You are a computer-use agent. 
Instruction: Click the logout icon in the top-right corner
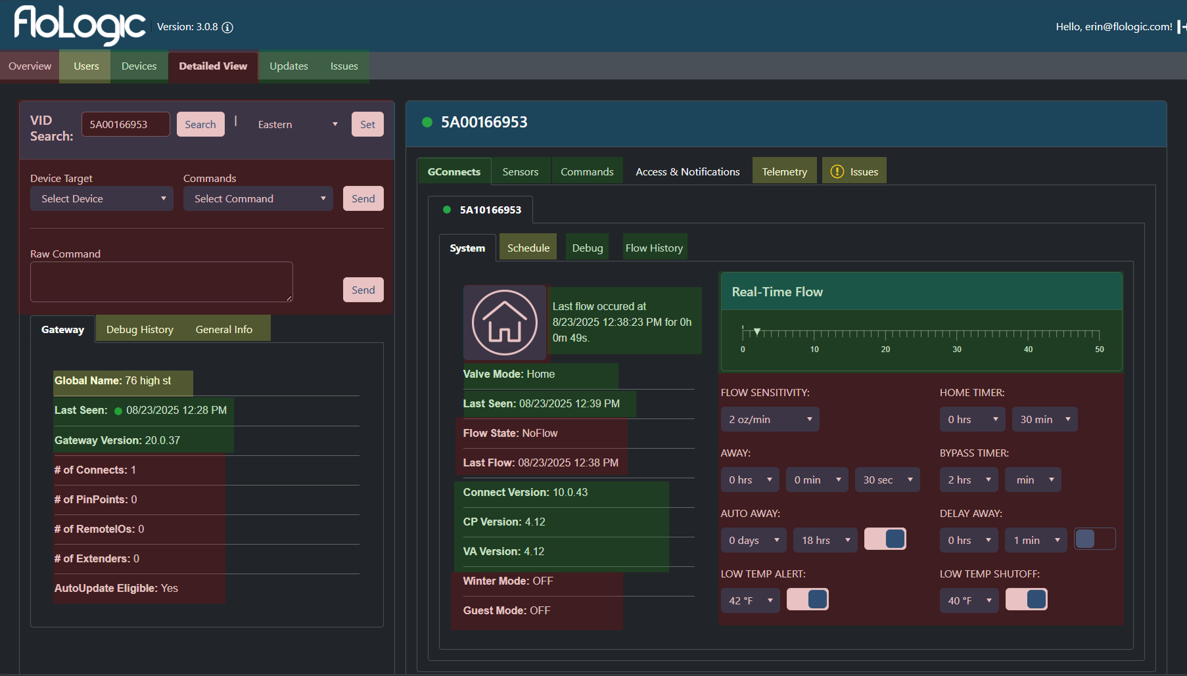point(1180,26)
